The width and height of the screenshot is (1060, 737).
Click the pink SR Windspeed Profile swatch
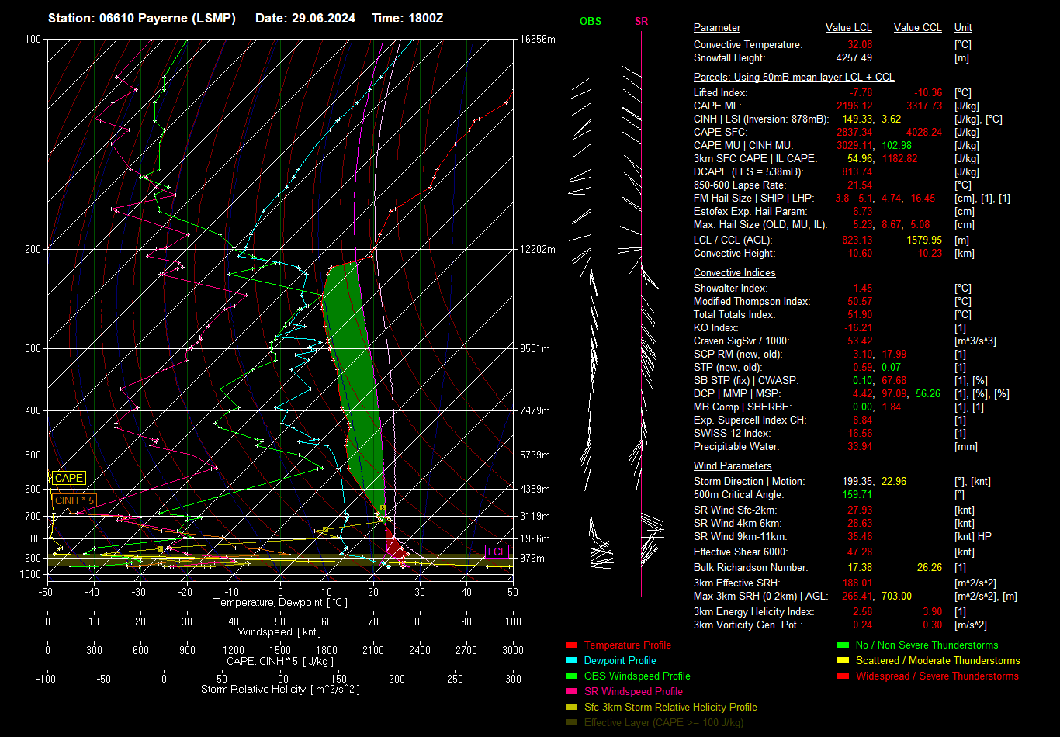(572, 691)
